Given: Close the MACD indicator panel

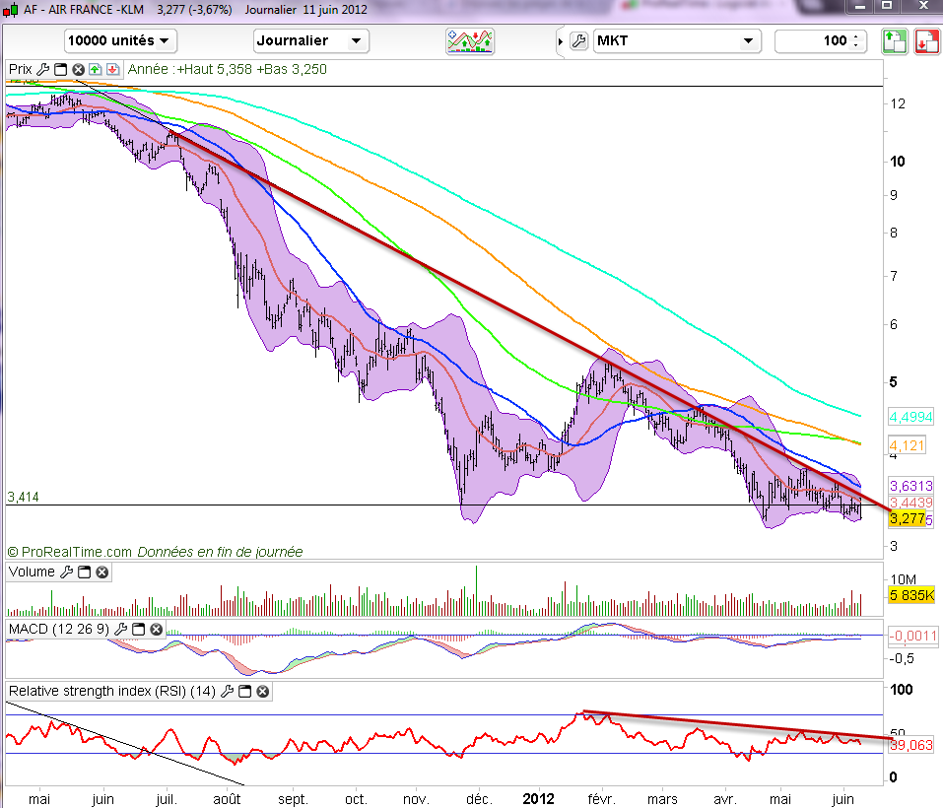Looking at the screenshot, I should (x=157, y=628).
